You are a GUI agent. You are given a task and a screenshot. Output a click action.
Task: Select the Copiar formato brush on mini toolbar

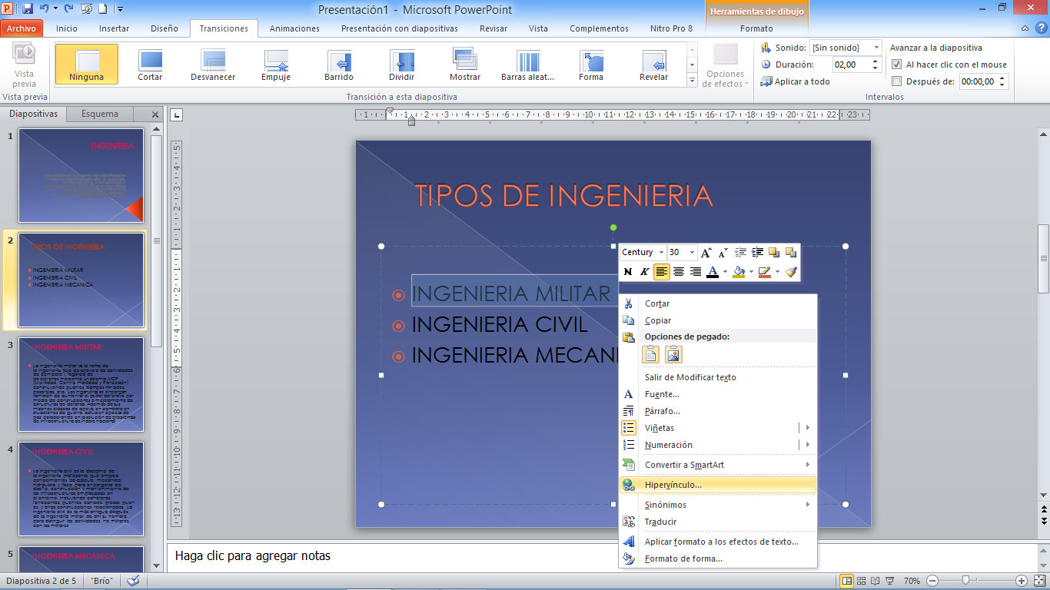point(791,271)
